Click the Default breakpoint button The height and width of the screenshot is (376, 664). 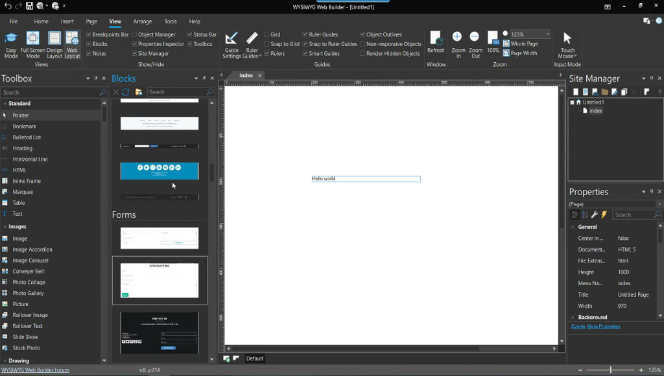tap(254, 358)
